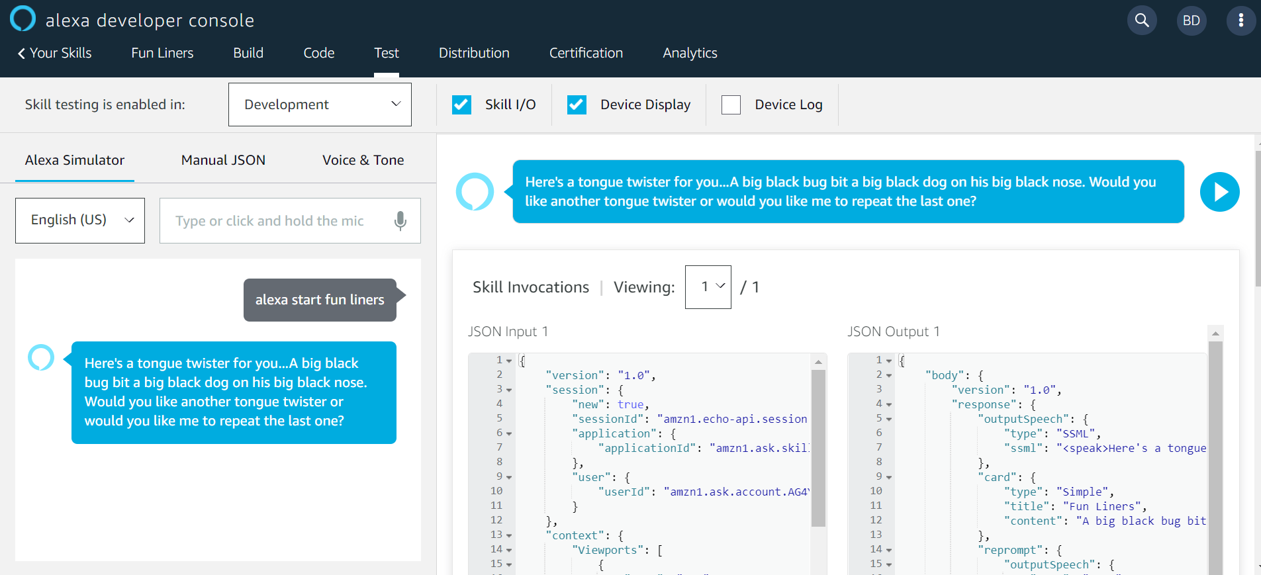
Task: Open the Viewing invocation number dropdown
Action: 708,287
